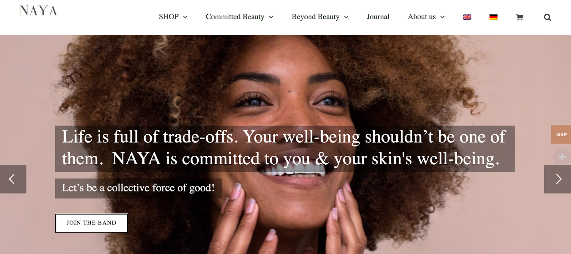Advance to next slide arrow
Viewport: 571px width, 254px height.
(558, 179)
